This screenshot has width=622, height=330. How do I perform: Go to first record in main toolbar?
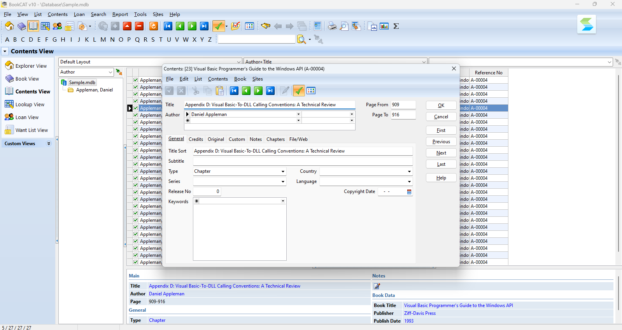(168, 26)
